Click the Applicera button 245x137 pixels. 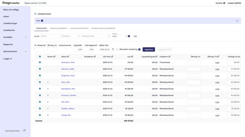point(149,50)
